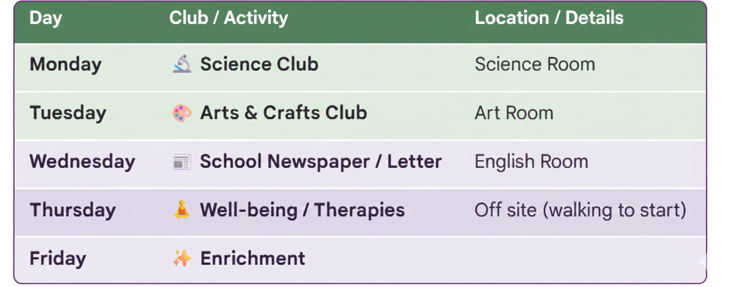Screen dimensions: 733x287
Task: Click the Monday cell
Action: pos(66,65)
